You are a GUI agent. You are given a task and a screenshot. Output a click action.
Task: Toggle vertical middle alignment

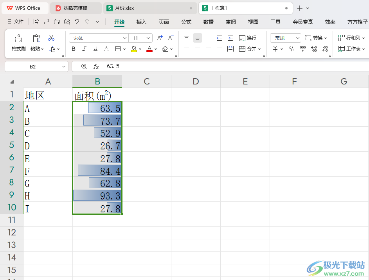pos(198,38)
